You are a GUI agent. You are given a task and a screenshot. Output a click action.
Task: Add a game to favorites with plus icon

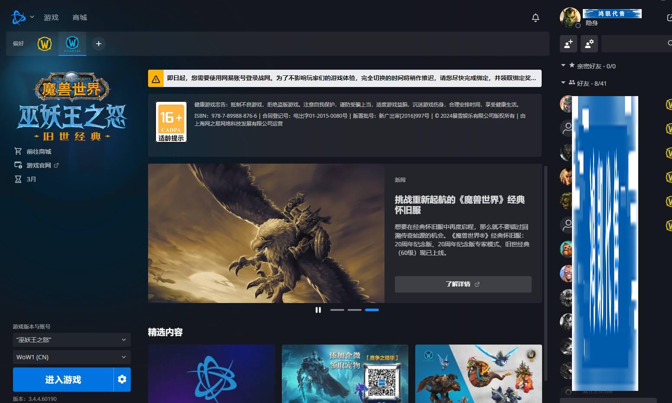tap(99, 44)
